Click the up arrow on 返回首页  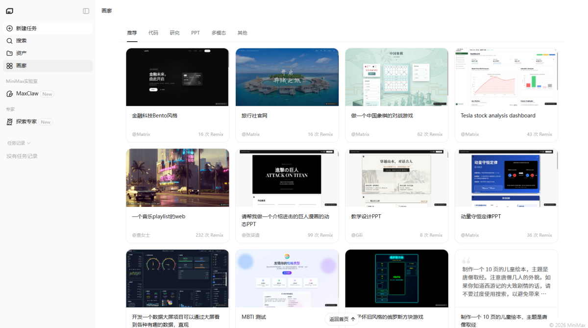coord(353,319)
